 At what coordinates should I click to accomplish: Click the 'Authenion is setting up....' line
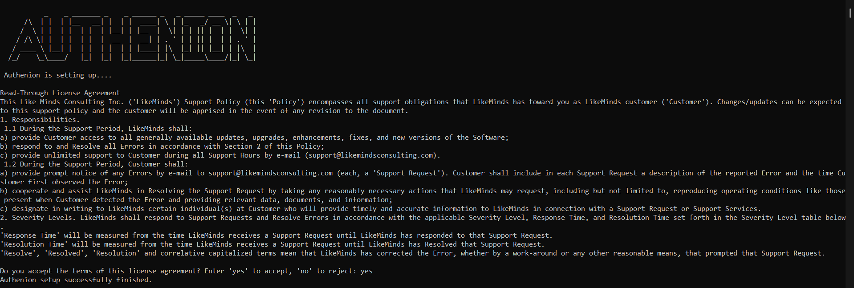pyautogui.click(x=58, y=75)
